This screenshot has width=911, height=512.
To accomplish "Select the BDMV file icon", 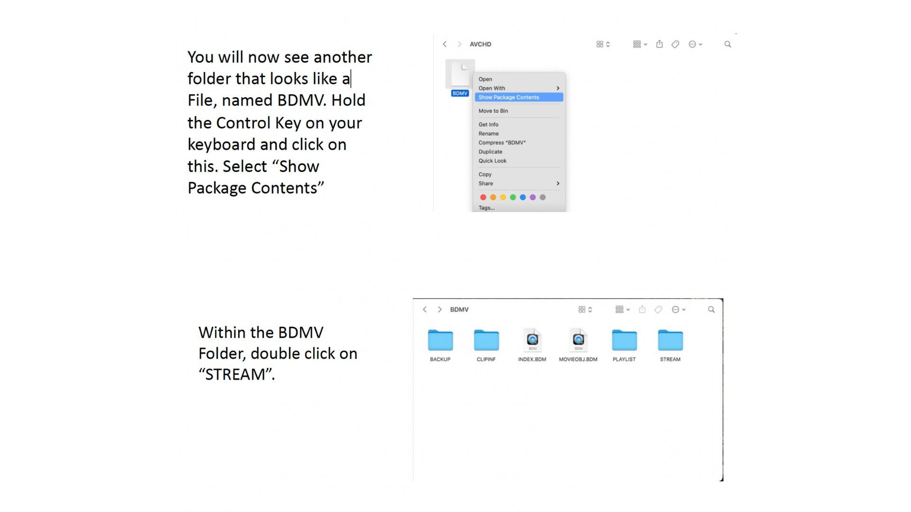I will tap(460, 74).
